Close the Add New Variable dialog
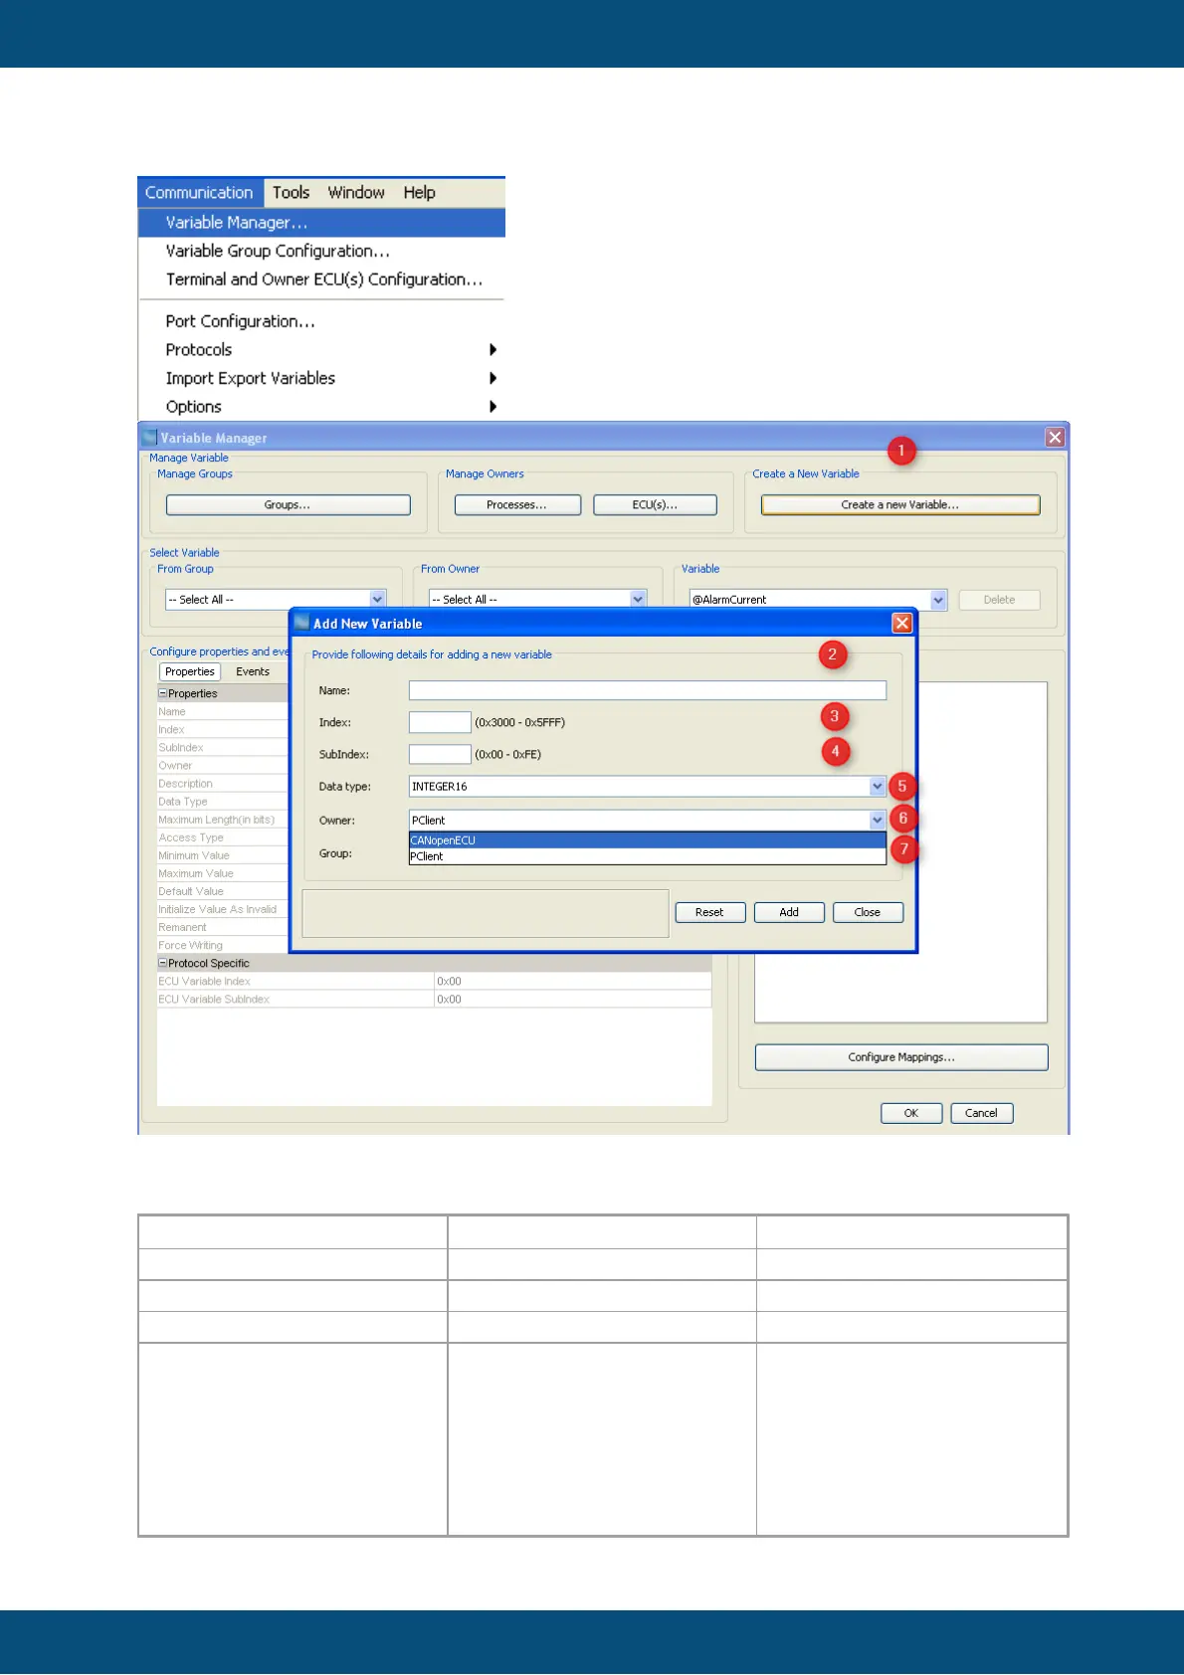Screen dimensions: 1184x1675 [x=902, y=624]
